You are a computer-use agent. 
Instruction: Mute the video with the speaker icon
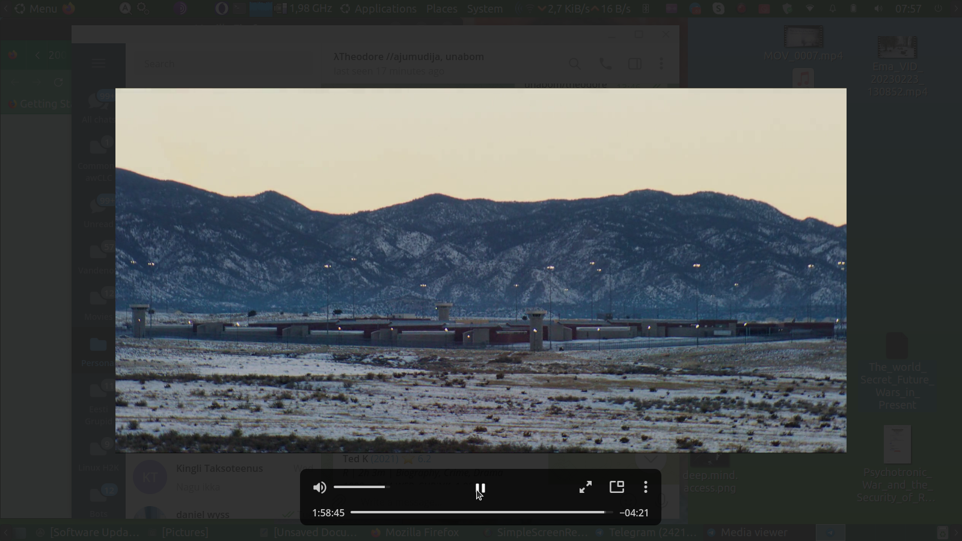coord(320,488)
